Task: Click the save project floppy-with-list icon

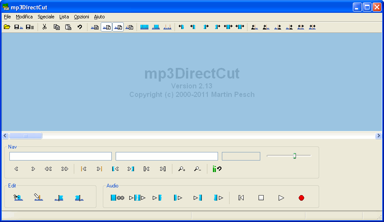Action: (30, 27)
